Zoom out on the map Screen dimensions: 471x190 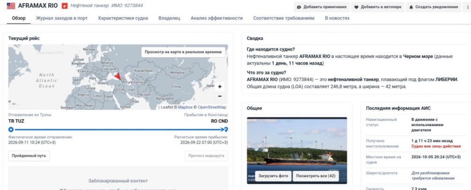coord(220,96)
